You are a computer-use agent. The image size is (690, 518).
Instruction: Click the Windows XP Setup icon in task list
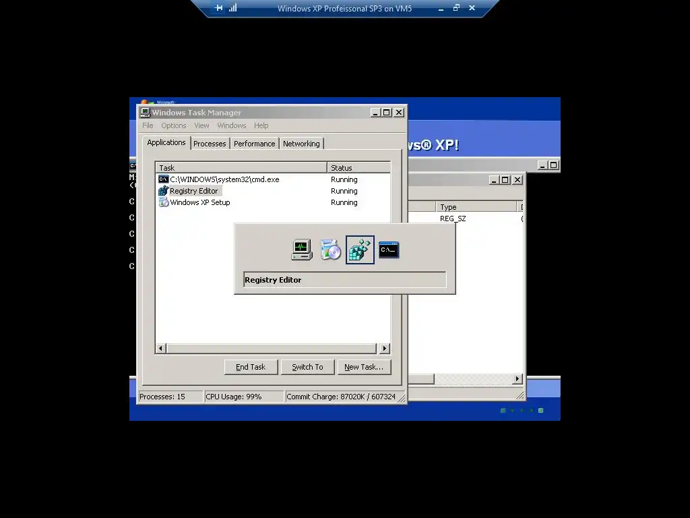tap(163, 202)
